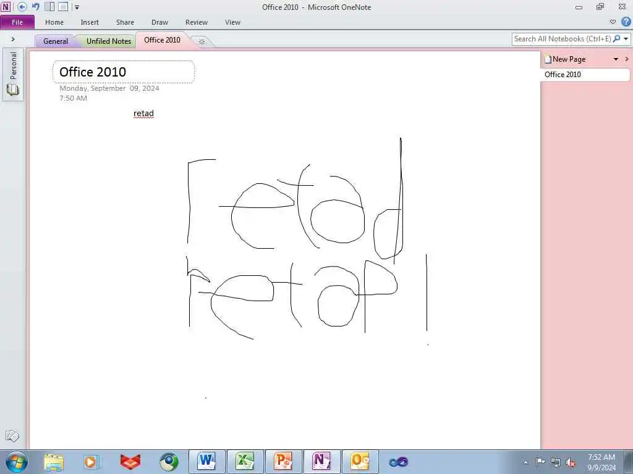Open the Share ribbon tab
Screen dimensions: 633x474
125,22
